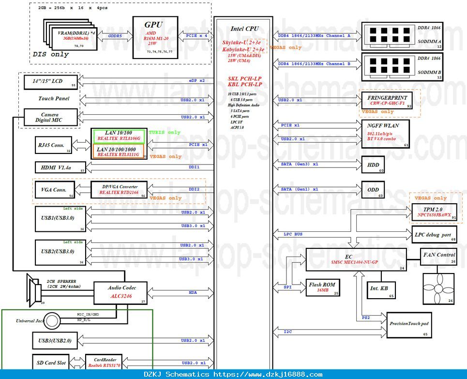Click the 14"/15" LCD block

pyautogui.click(x=51, y=82)
